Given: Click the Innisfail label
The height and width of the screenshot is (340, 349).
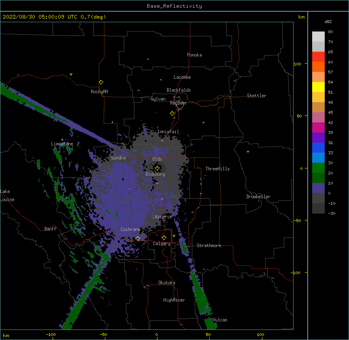Looking at the screenshot, I should [168, 132].
